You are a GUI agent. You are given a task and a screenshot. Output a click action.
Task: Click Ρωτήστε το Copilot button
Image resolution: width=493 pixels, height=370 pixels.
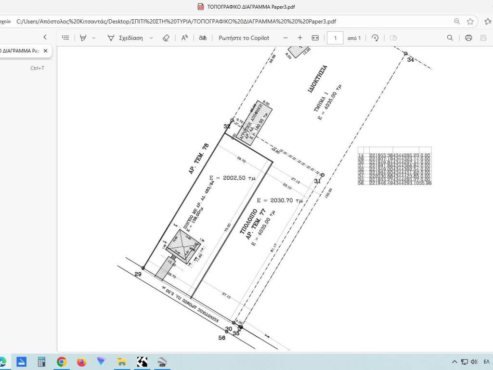[244, 38]
